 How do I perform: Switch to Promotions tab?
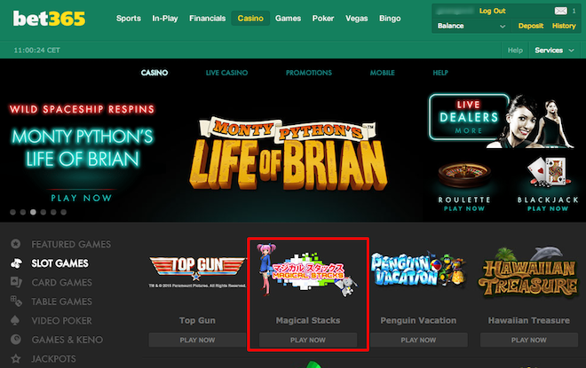pyautogui.click(x=309, y=73)
